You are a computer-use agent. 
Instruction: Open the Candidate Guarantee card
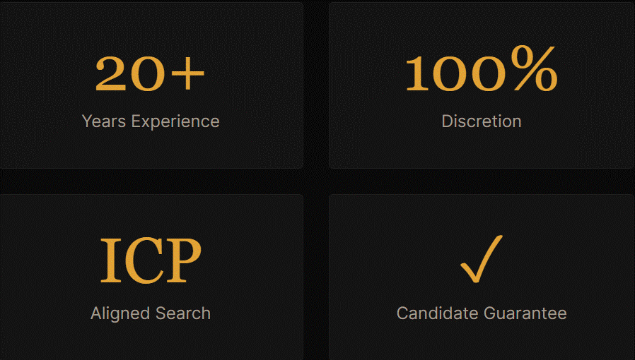tap(482, 277)
